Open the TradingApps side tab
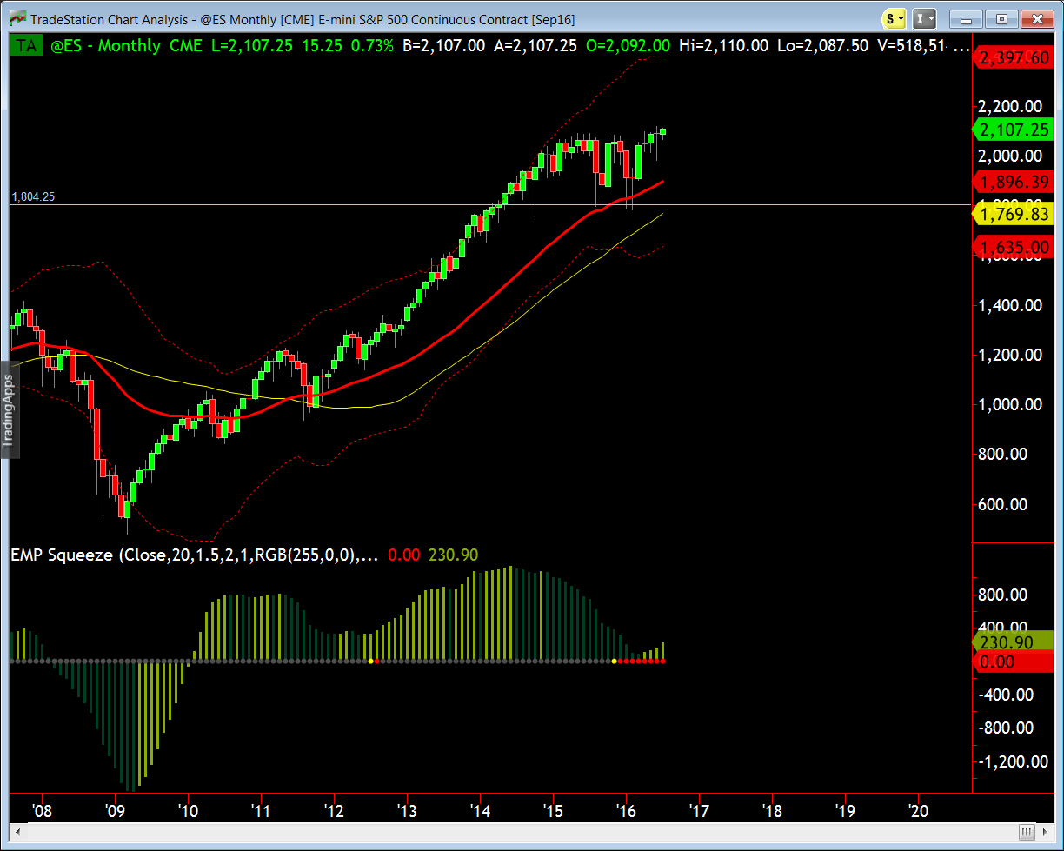1064x851 pixels. tap(9, 409)
